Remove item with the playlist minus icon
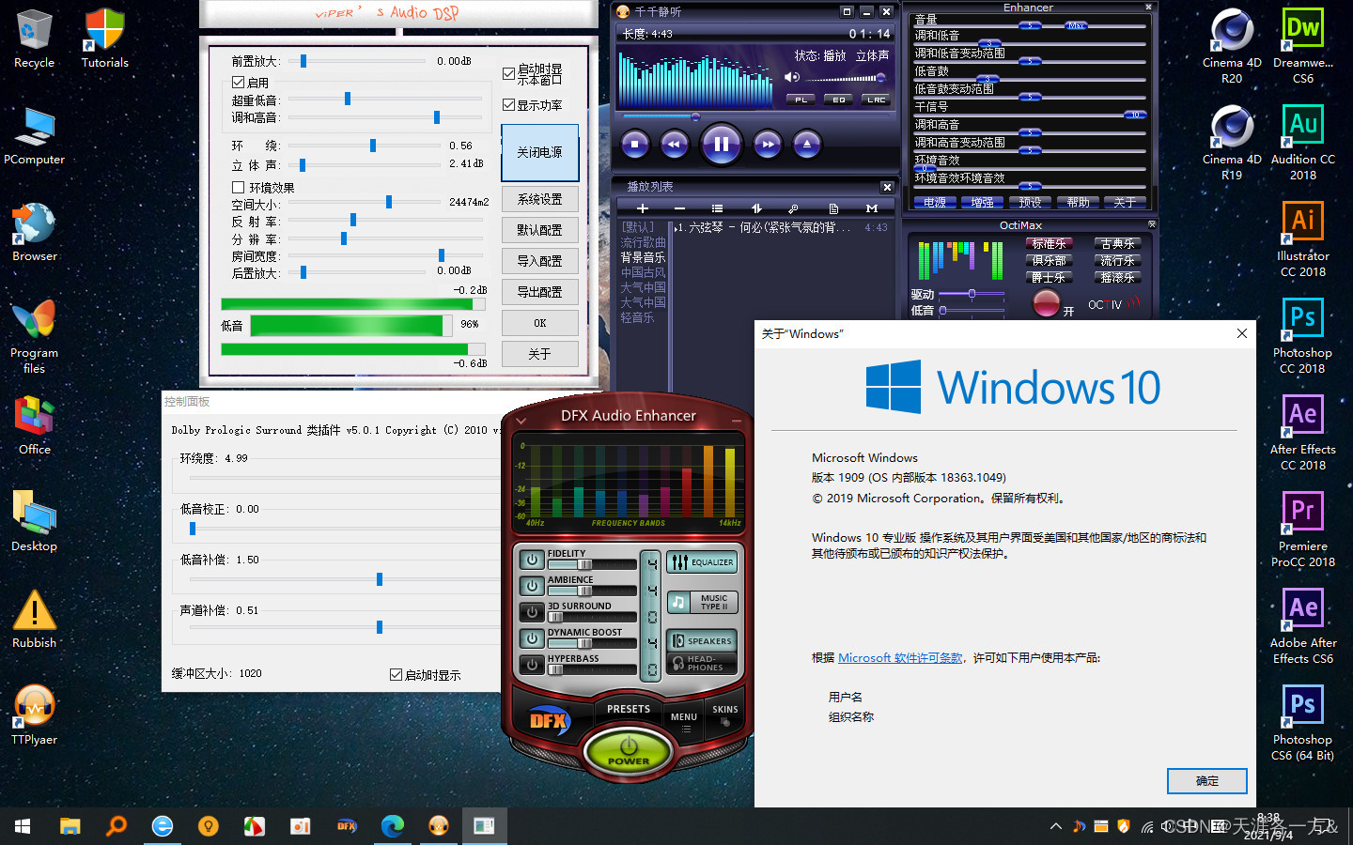Image resolution: width=1353 pixels, height=845 pixels. click(679, 208)
